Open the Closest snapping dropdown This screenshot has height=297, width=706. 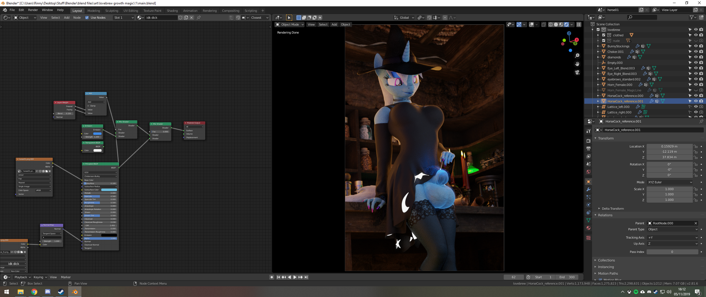pyautogui.click(x=259, y=18)
